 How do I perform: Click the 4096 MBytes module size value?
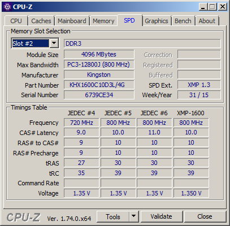[x=99, y=54]
